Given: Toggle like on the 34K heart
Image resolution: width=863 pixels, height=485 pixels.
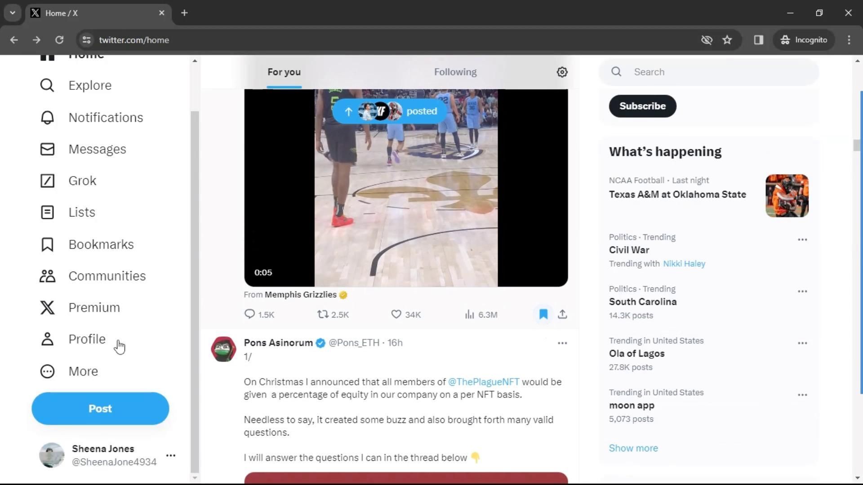Looking at the screenshot, I should (x=396, y=314).
